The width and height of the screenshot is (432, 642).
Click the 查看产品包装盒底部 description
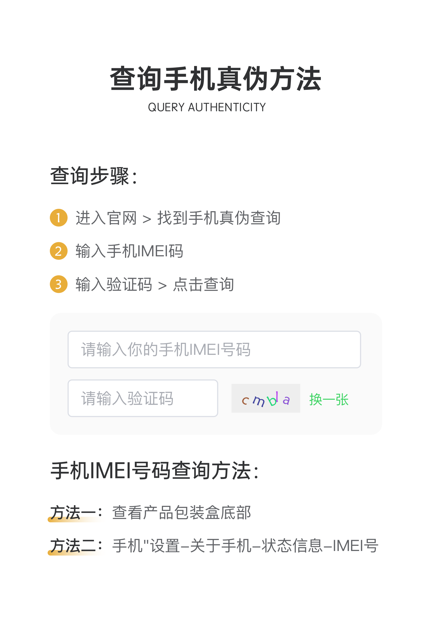pos(182,513)
